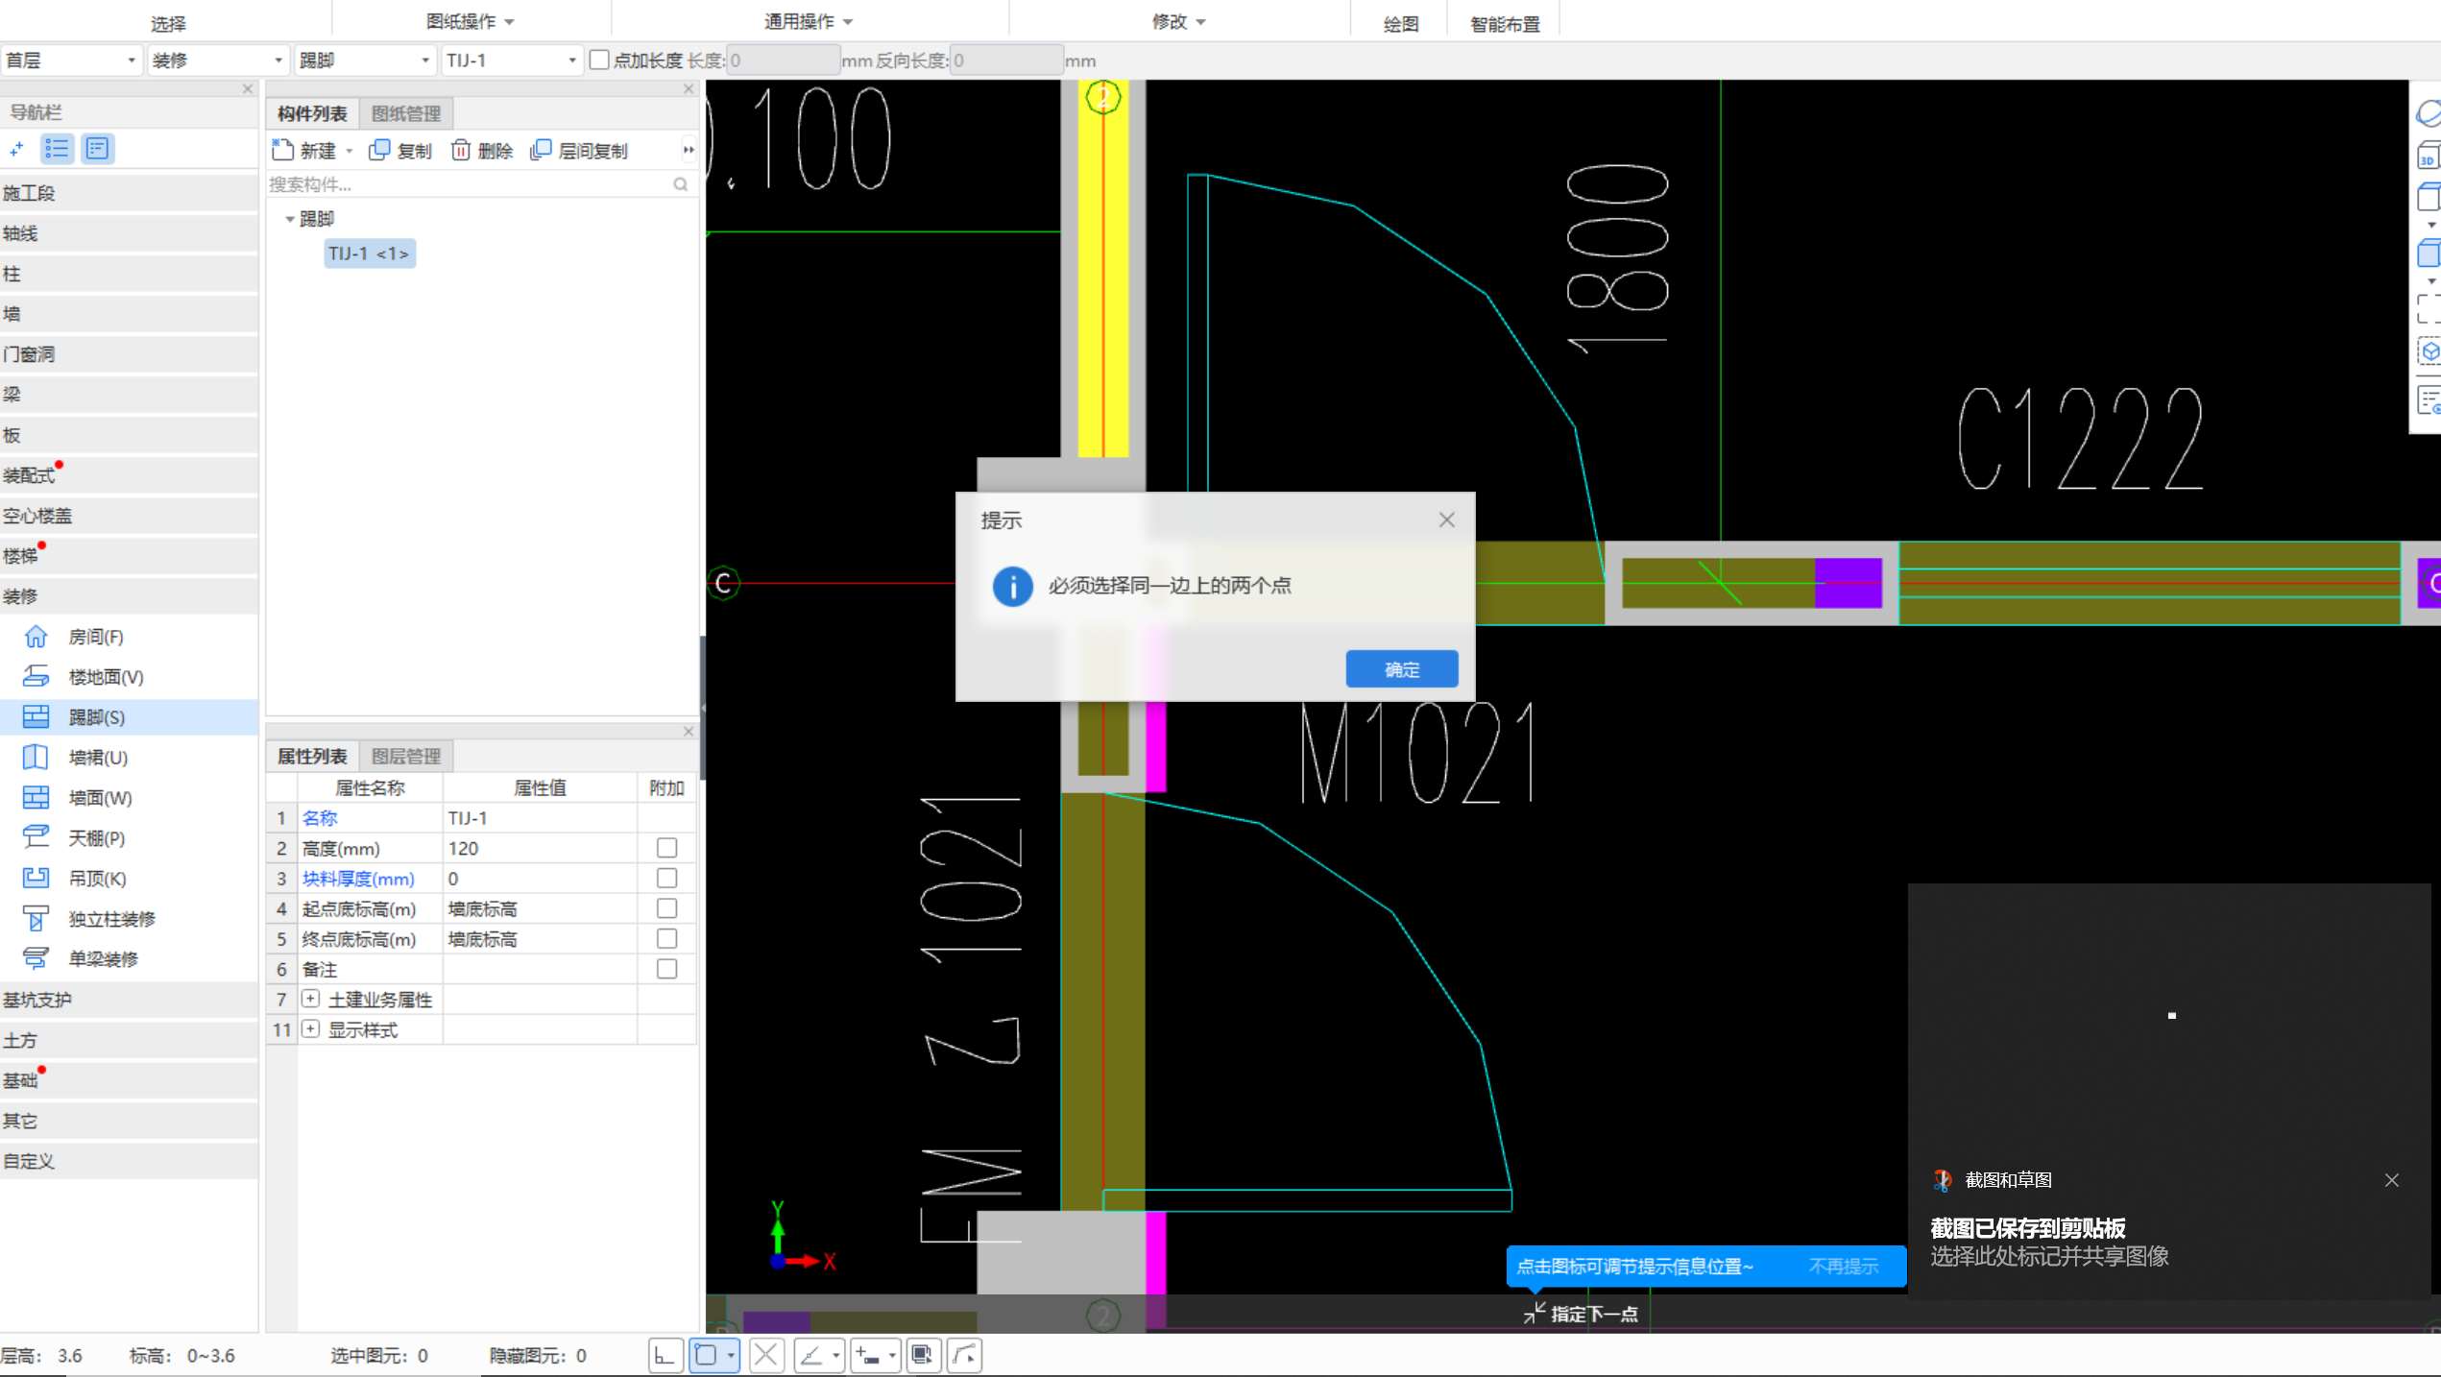Open the 新建 dropdown arrow
2441x1377 pixels.
[x=350, y=152]
